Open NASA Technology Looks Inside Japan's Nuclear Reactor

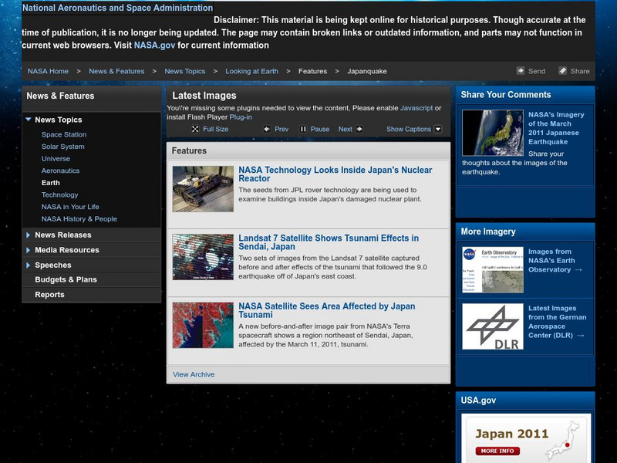coord(335,174)
